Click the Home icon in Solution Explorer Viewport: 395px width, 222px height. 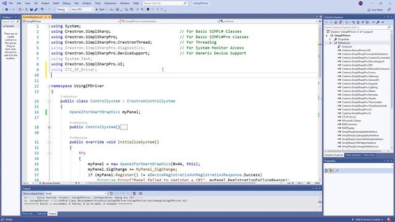336,22
